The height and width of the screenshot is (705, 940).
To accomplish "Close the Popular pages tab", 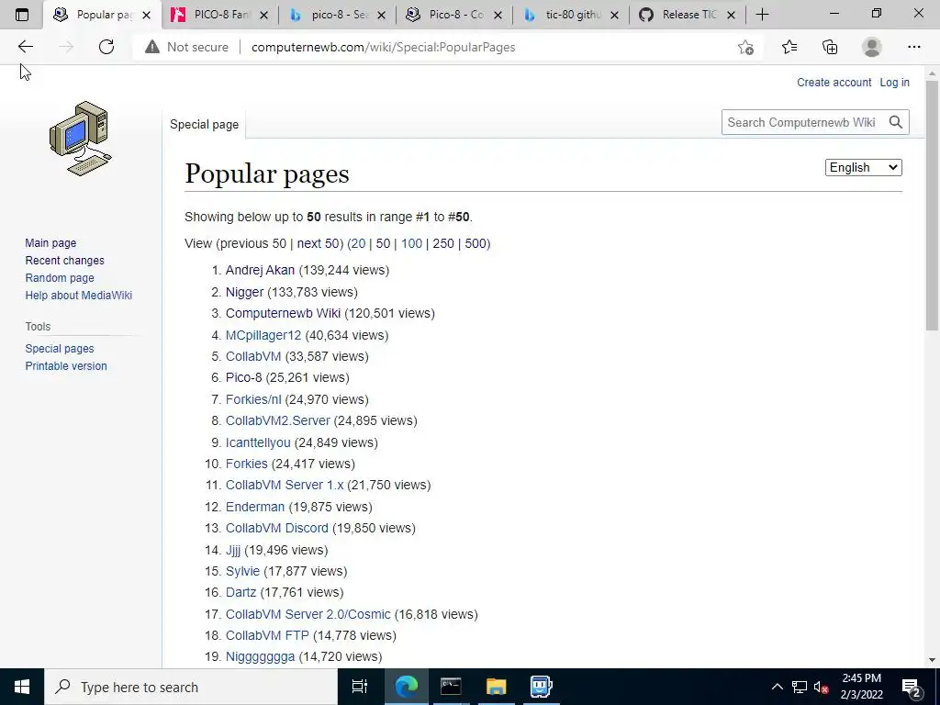I will click(146, 16).
